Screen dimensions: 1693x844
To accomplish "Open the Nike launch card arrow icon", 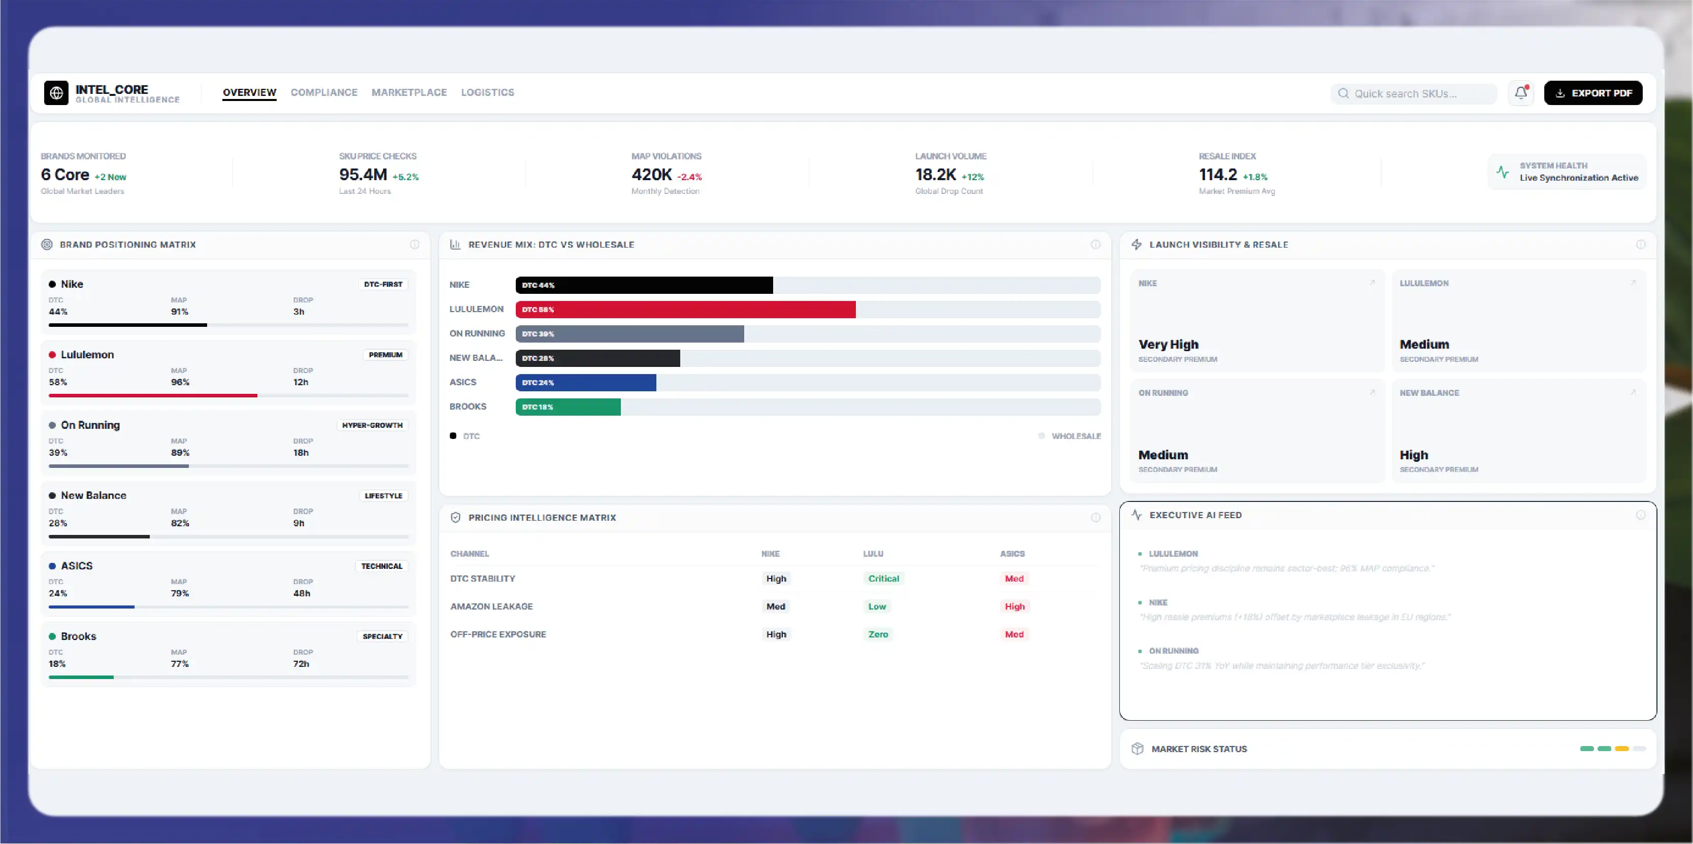I will tap(1372, 282).
